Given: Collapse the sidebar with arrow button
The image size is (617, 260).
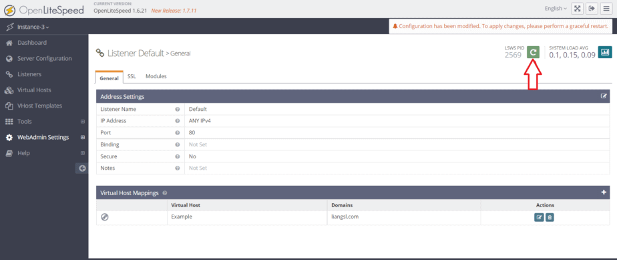Looking at the screenshot, I should pos(82,168).
